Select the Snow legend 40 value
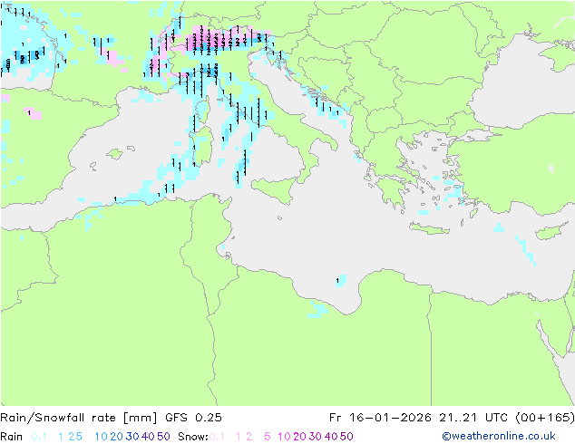Screen dimensions: 575x444 pyautogui.click(x=331, y=437)
